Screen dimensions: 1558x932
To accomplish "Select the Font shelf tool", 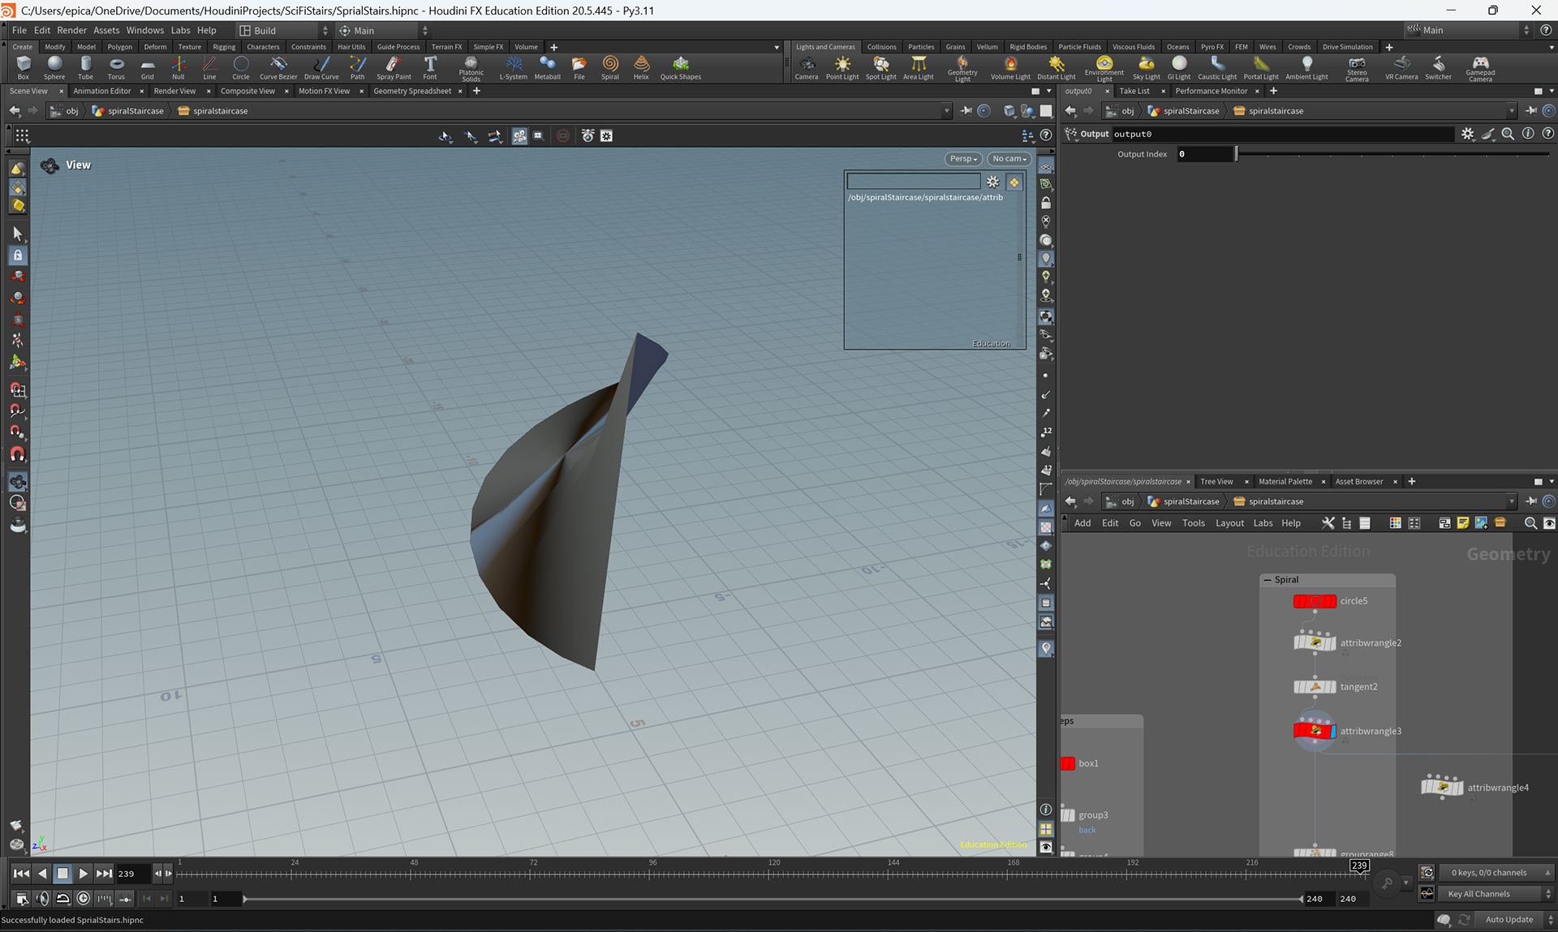I will 430,67.
